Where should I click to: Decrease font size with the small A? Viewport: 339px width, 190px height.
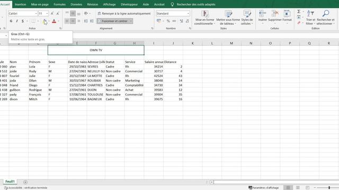[x=58, y=13]
